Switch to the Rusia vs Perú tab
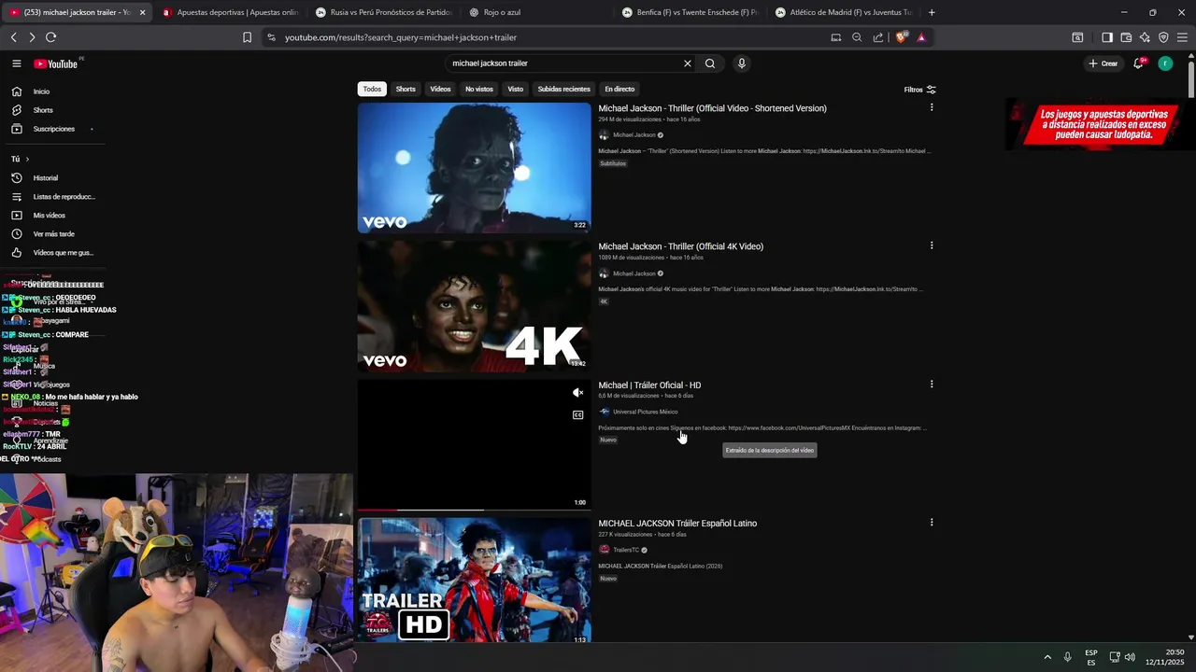 [x=383, y=12]
